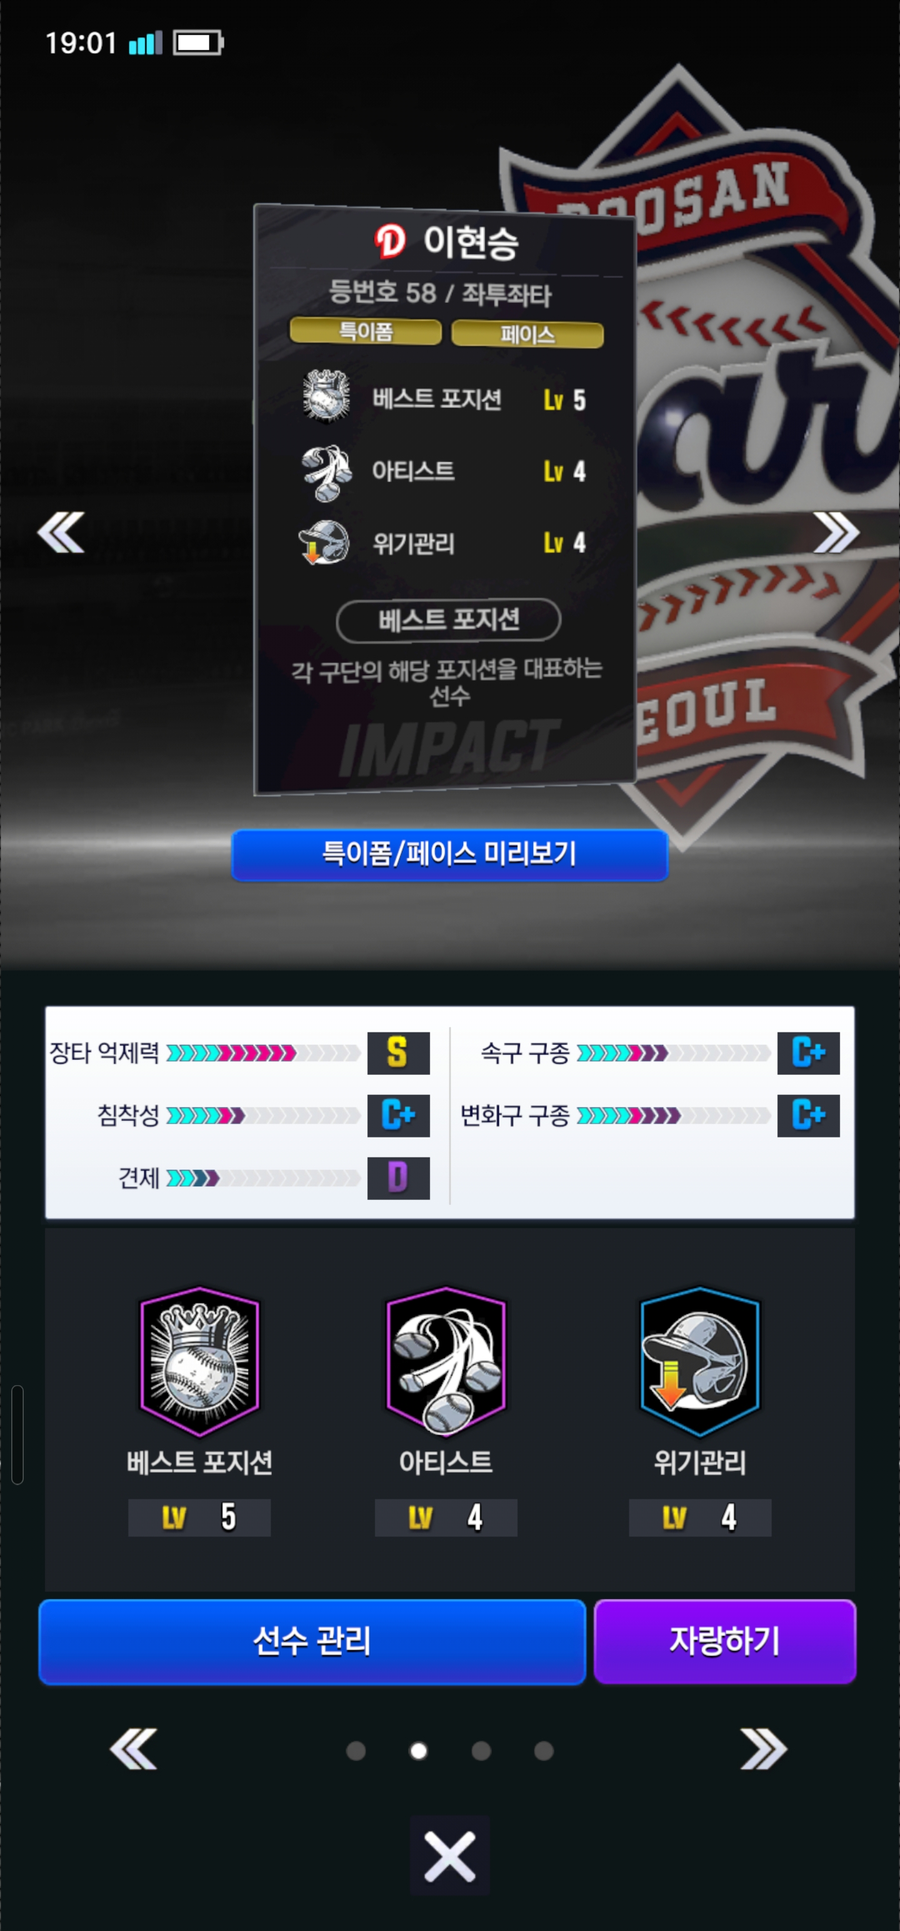Tap the 위기관리 helmet skill badge icon
Screen dimensions: 900x1931
(x=700, y=1361)
